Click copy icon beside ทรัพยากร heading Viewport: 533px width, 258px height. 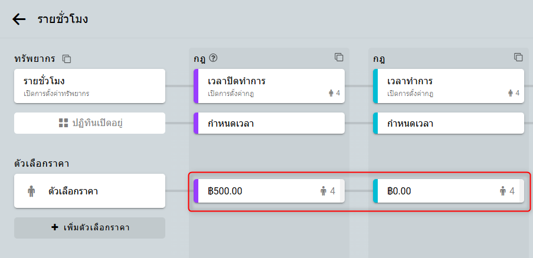pos(67,59)
